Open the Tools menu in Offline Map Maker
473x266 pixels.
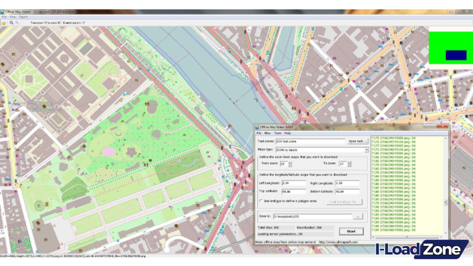(x=277, y=133)
